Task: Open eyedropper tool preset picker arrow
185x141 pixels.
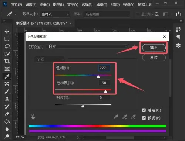Action: (16, 14)
